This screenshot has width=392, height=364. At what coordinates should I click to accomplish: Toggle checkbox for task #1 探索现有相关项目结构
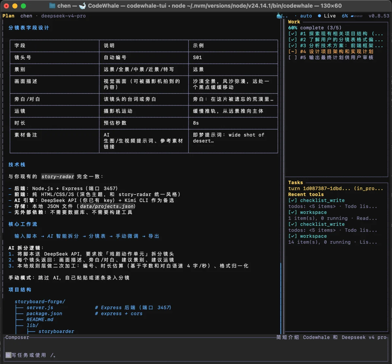click(x=293, y=34)
